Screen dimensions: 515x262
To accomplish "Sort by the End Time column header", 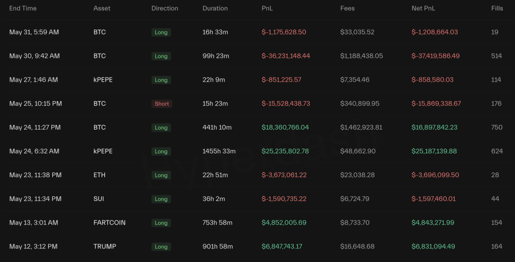I will click(x=23, y=8).
